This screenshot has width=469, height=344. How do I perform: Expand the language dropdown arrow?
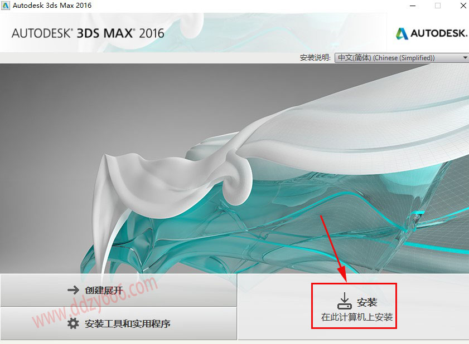tap(465, 58)
